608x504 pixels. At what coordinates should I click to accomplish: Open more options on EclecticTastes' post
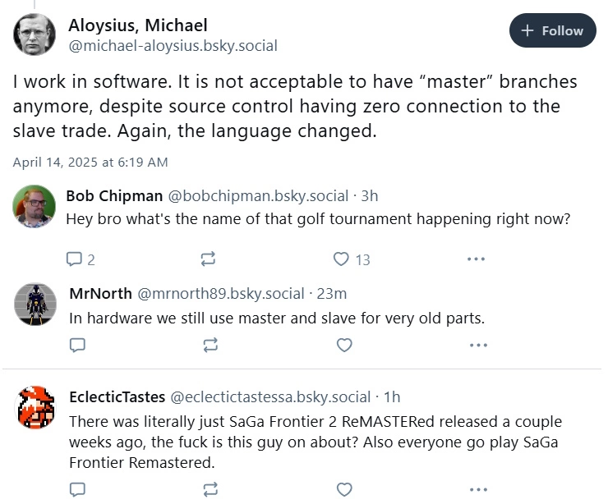[x=478, y=490]
